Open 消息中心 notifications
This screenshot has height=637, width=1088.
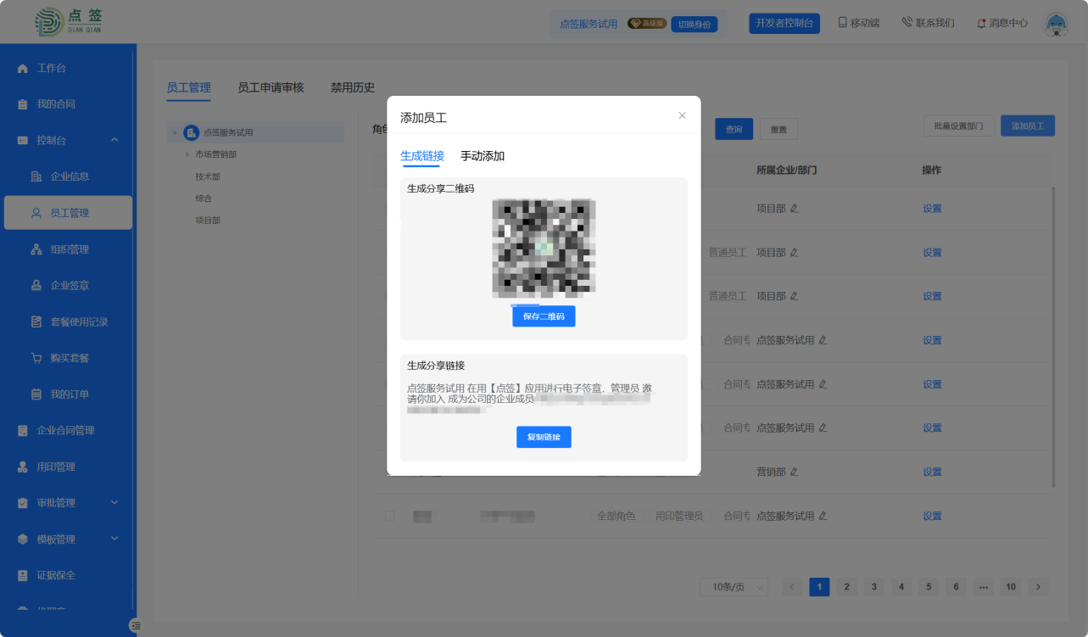coord(1002,23)
